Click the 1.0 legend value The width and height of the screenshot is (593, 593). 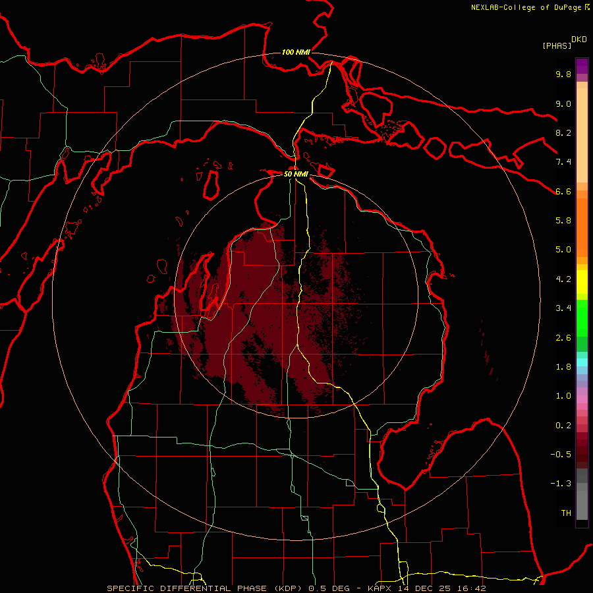point(563,396)
